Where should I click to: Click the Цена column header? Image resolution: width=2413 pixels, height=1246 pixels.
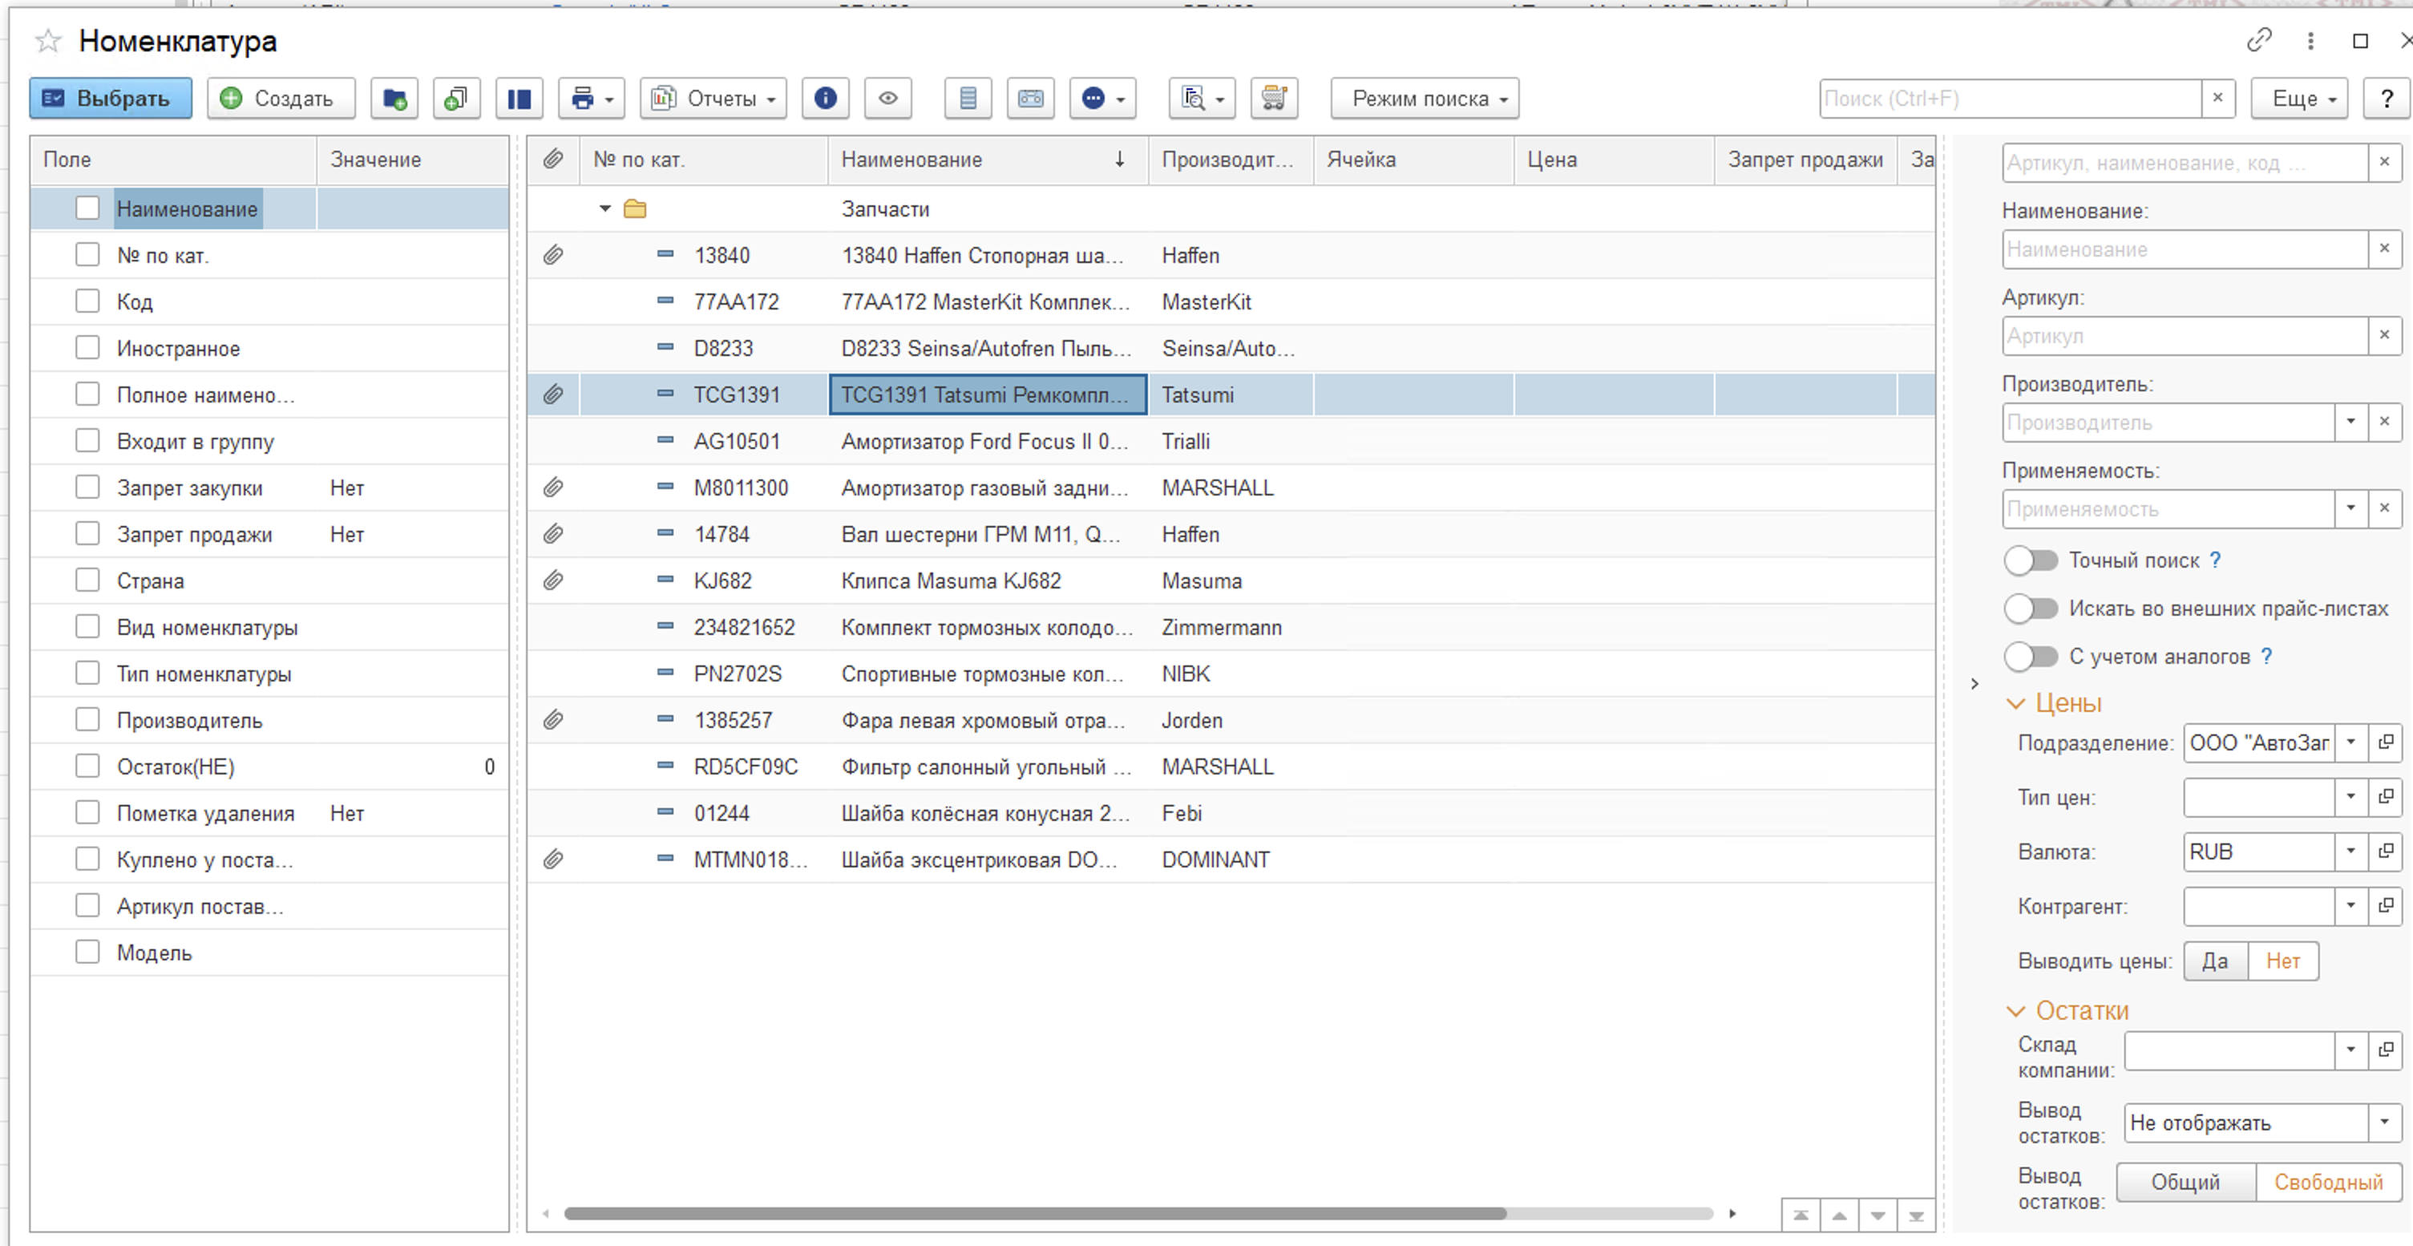tap(1614, 160)
